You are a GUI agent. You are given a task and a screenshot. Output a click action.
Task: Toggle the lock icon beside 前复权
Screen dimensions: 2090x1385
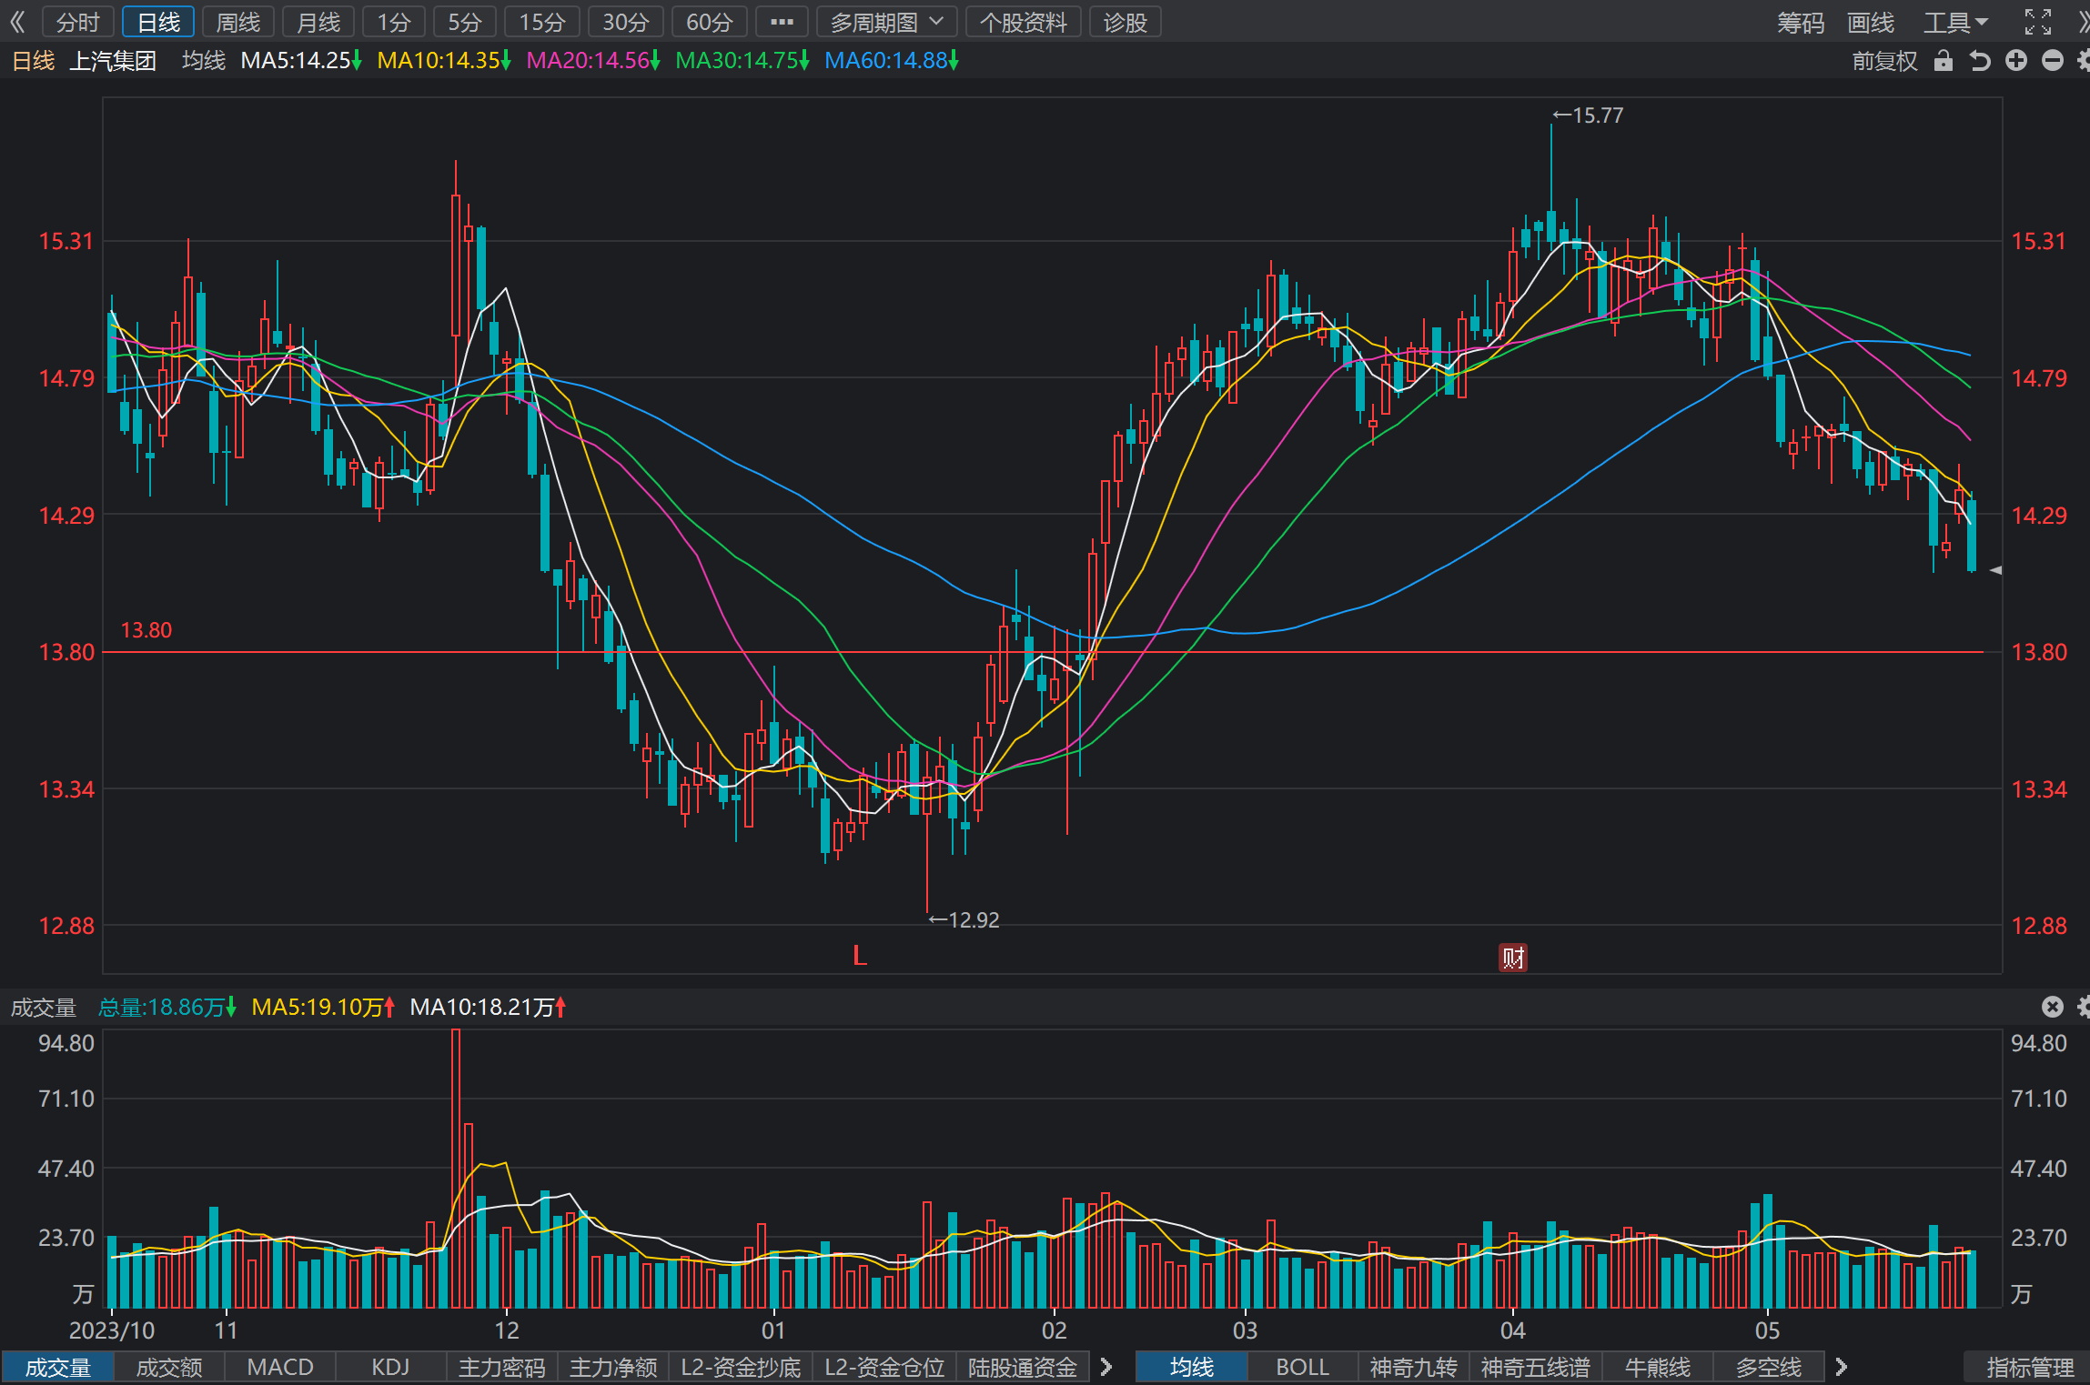point(1944,61)
